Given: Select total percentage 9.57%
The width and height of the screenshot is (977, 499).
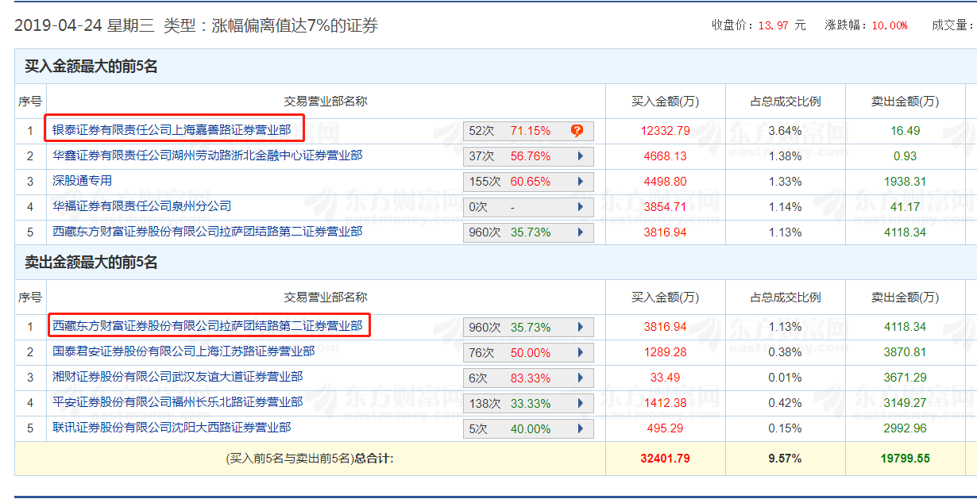Looking at the screenshot, I should (x=785, y=459).
